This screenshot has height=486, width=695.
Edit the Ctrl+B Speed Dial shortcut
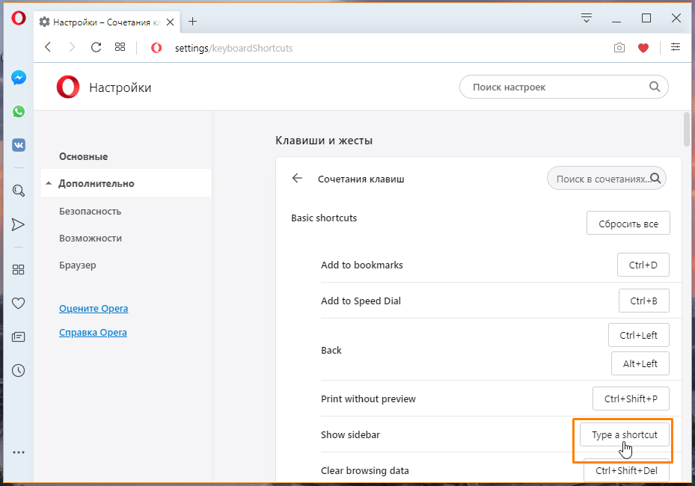coord(643,301)
